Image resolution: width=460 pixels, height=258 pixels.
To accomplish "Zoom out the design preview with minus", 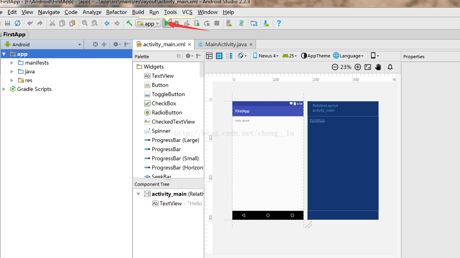I will click(335, 67).
